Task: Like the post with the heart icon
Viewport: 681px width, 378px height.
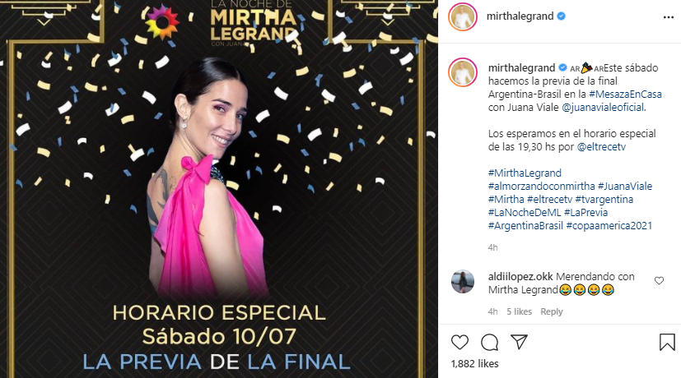Action: (459, 343)
